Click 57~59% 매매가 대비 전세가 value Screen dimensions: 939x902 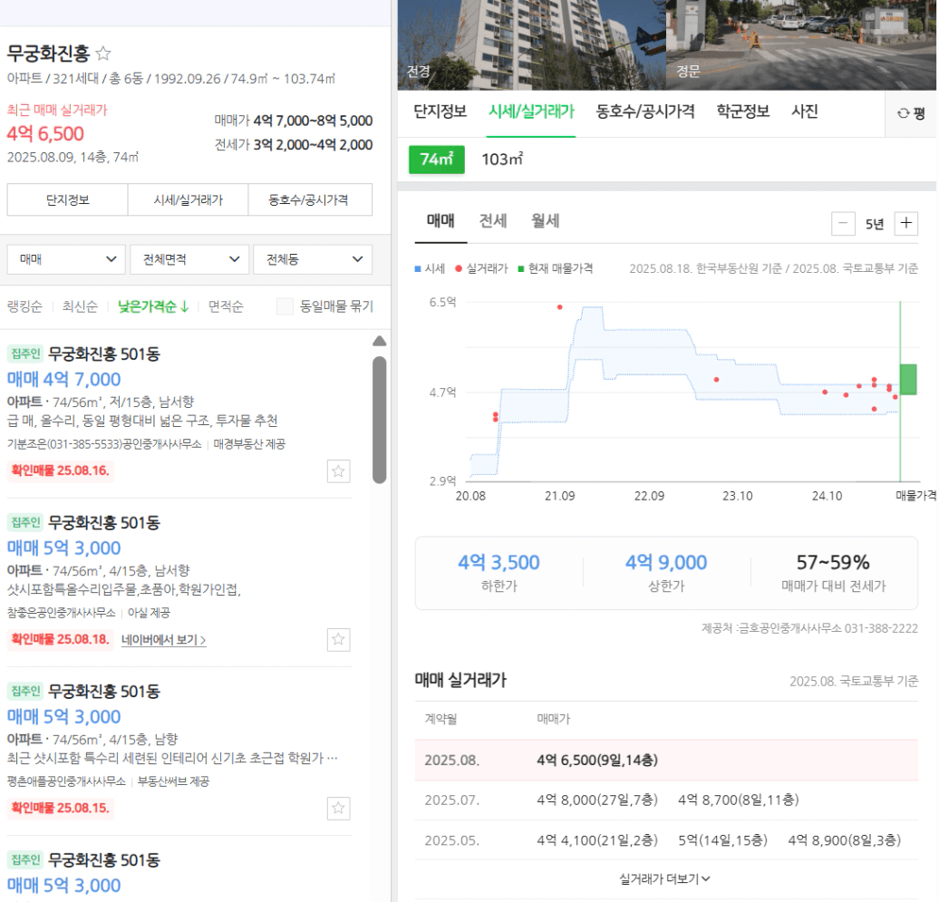833,562
